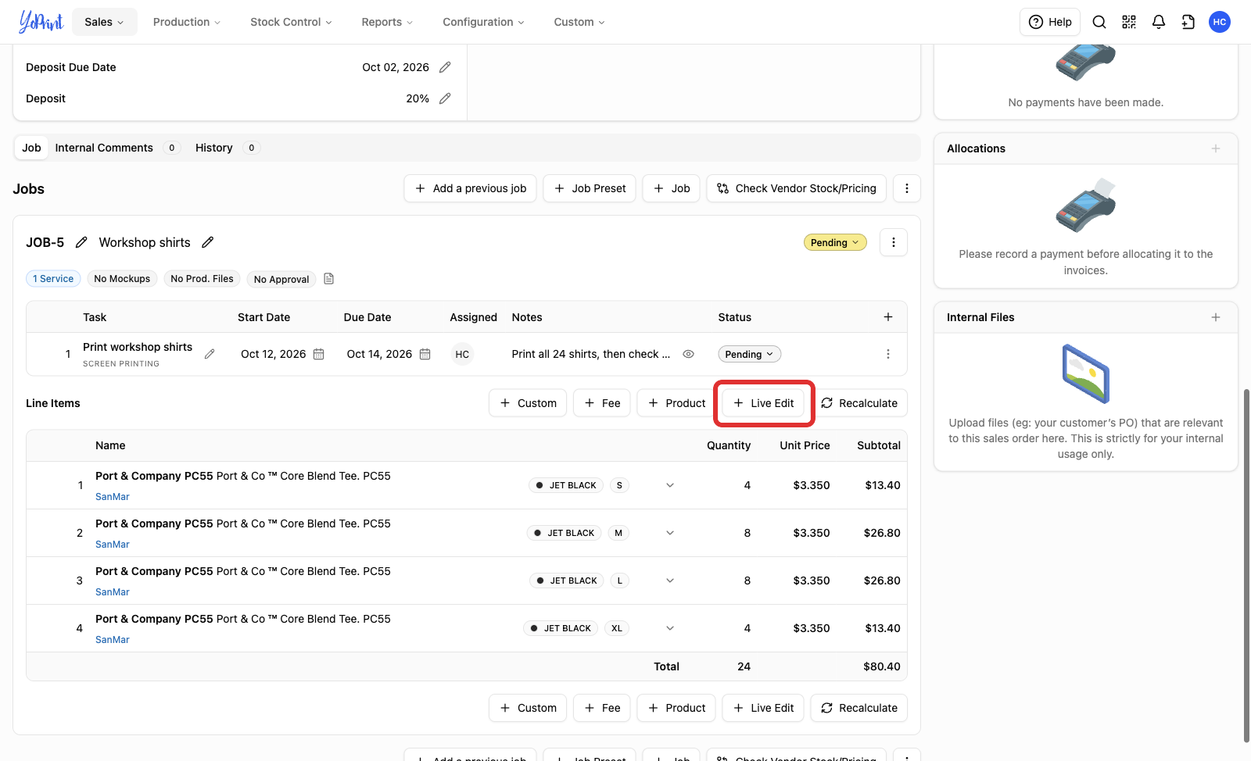
Task: Open the HC user avatar menu
Action: tap(1220, 22)
